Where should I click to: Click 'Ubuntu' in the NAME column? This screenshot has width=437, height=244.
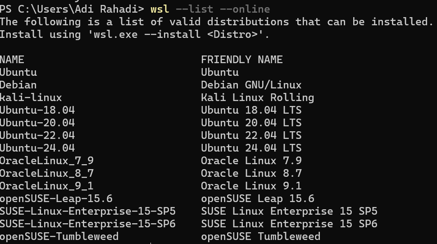pyautogui.click(x=18, y=72)
